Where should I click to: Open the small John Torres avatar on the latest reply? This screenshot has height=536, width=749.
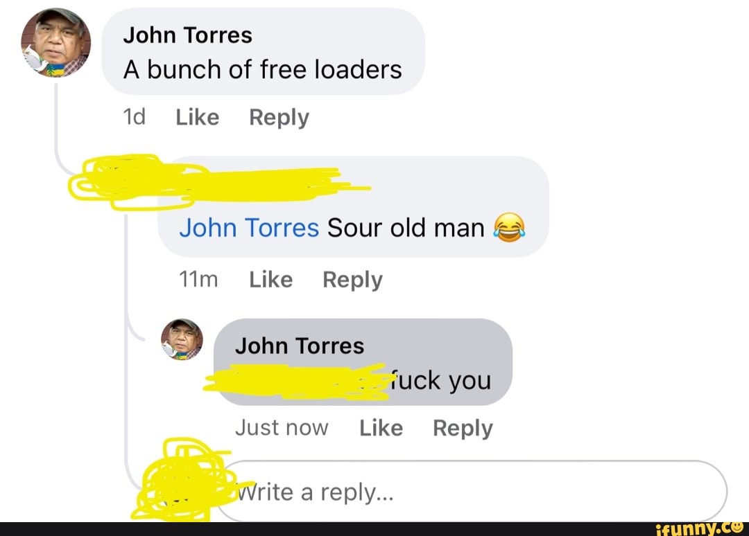182,339
